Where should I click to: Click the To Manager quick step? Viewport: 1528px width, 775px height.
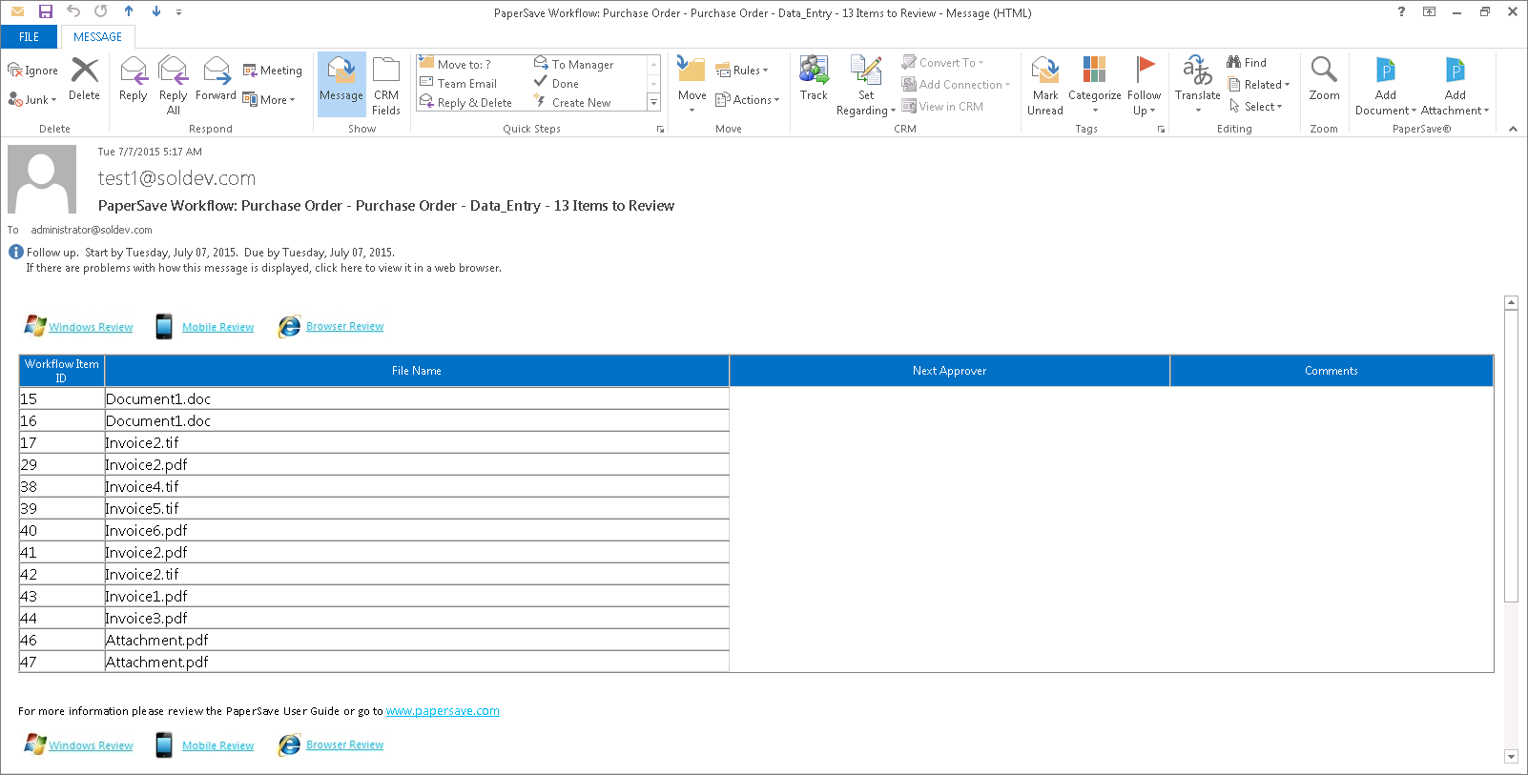pos(573,64)
